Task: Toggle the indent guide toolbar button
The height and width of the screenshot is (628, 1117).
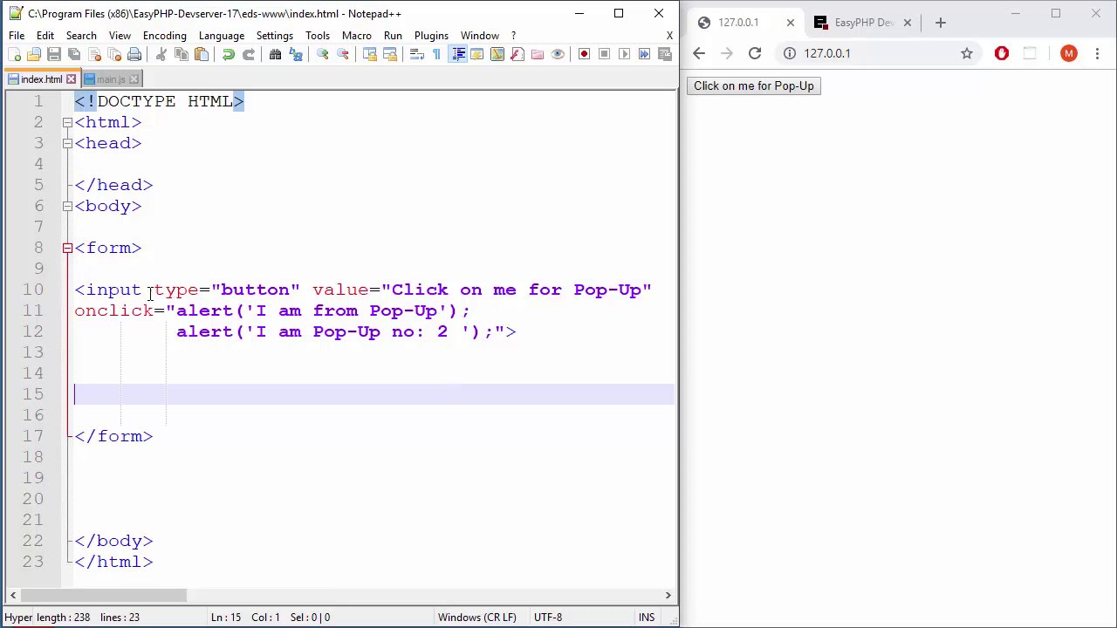Action: [457, 54]
